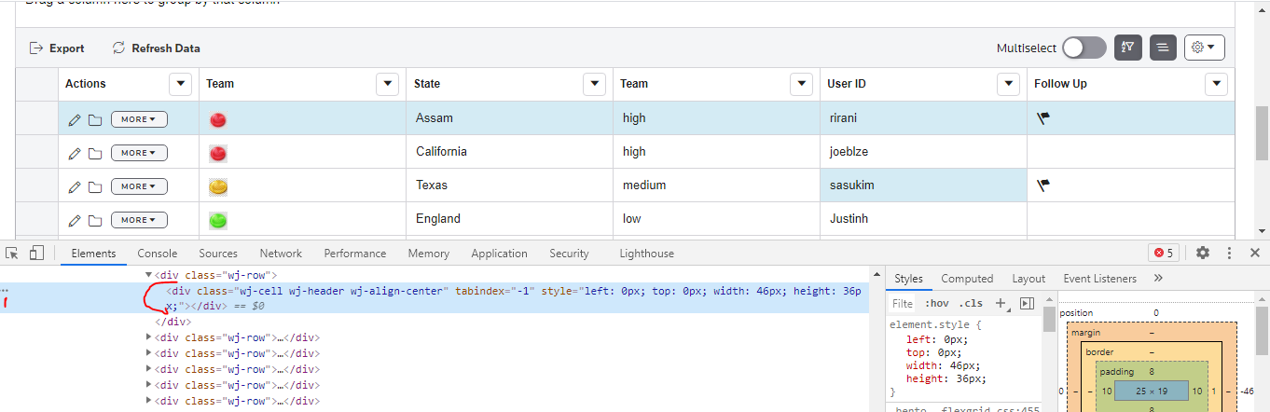The width and height of the screenshot is (1270, 412).
Task: Click the medium team cell
Action: coord(717,185)
